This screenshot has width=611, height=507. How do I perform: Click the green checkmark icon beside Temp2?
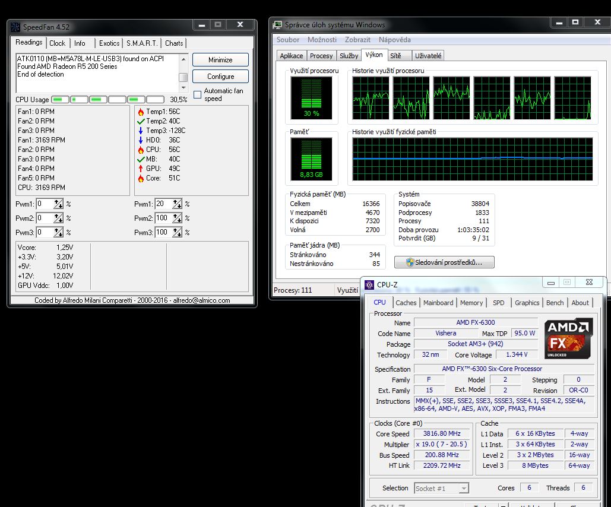(141, 121)
